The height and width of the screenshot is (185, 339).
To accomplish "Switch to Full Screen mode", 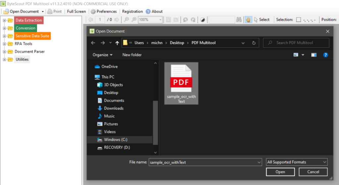I will tap(76, 12).
